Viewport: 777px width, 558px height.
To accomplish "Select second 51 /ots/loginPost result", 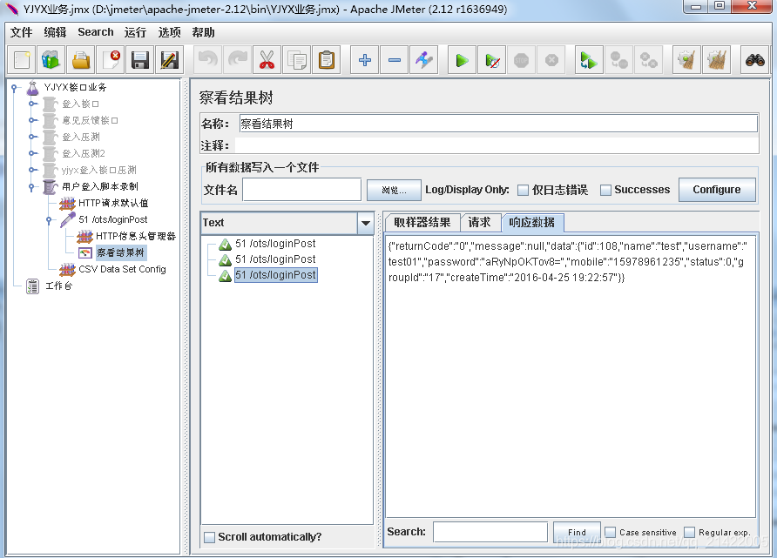I will click(275, 259).
